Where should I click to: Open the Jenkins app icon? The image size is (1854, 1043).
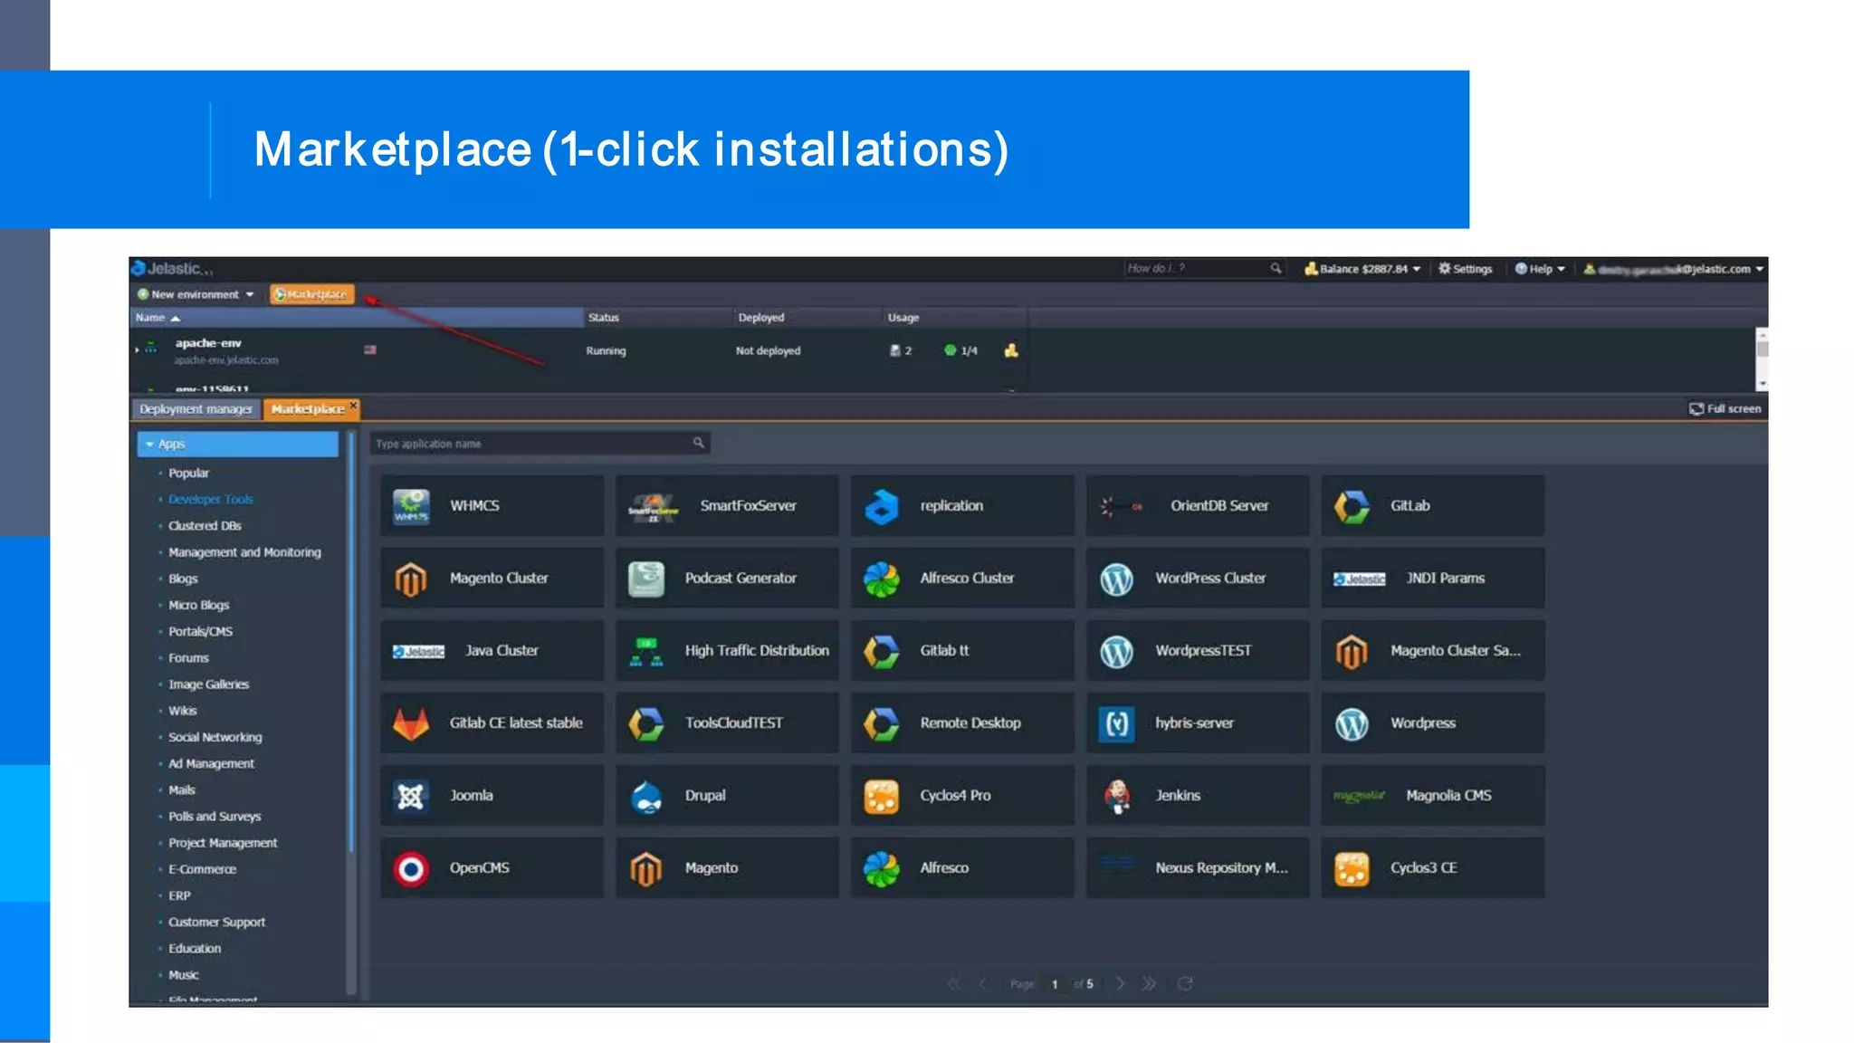coord(1116,796)
